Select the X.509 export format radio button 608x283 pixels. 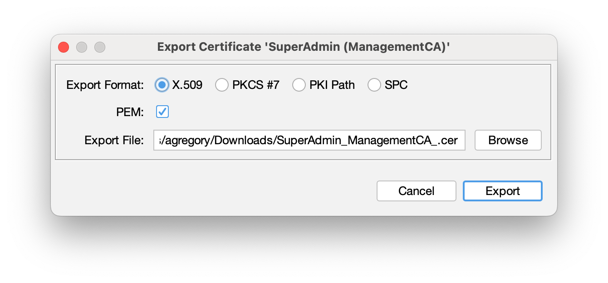[x=162, y=85]
